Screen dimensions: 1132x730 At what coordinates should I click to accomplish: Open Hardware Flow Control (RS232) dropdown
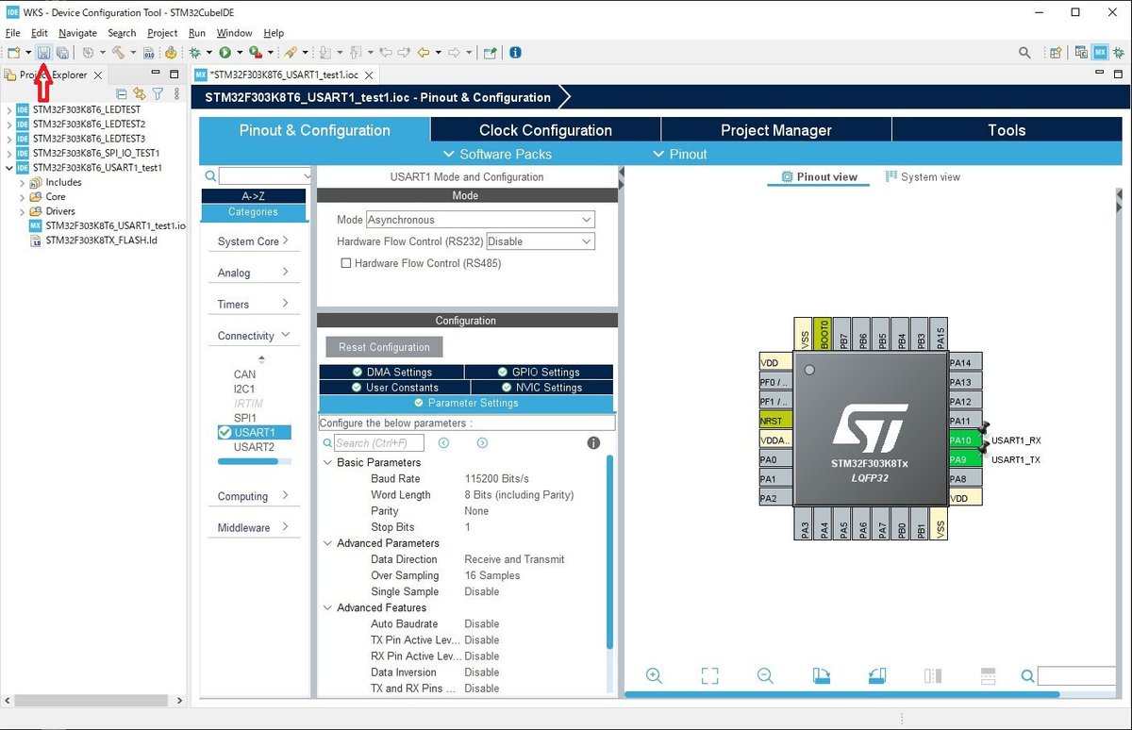point(587,241)
